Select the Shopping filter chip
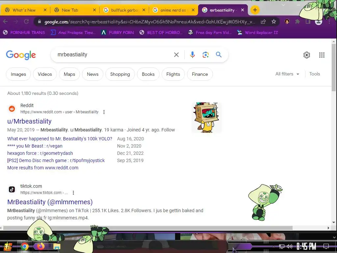Image resolution: width=337 pixels, height=253 pixels. (120, 74)
